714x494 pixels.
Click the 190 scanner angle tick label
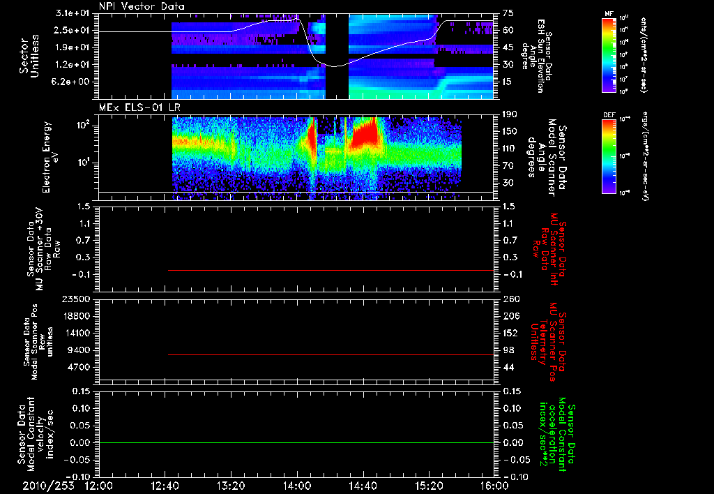(x=510, y=114)
